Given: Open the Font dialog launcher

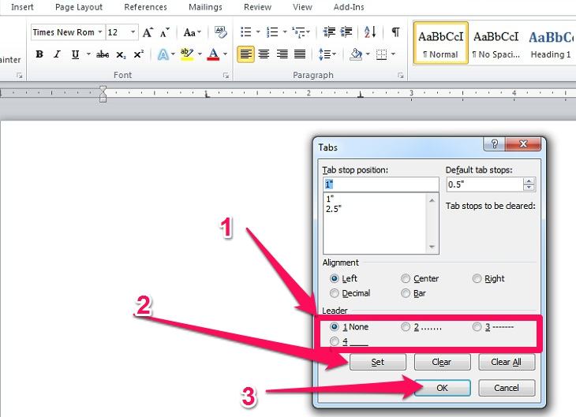Looking at the screenshot, I should (226, 76).
